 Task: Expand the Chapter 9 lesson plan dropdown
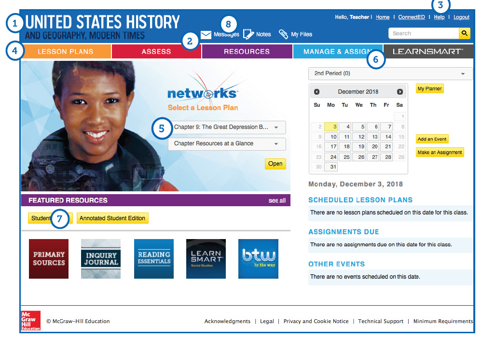point(227,127)
